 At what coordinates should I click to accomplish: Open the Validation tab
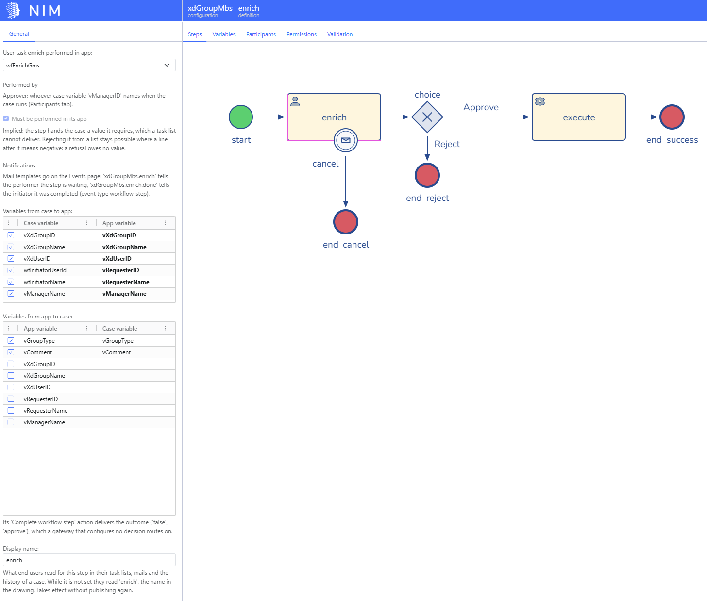tap(340, 34)
